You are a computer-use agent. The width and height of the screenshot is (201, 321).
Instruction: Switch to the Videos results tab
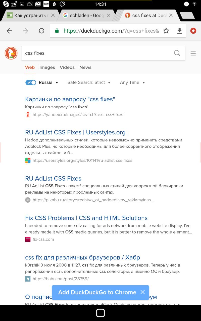67,67
